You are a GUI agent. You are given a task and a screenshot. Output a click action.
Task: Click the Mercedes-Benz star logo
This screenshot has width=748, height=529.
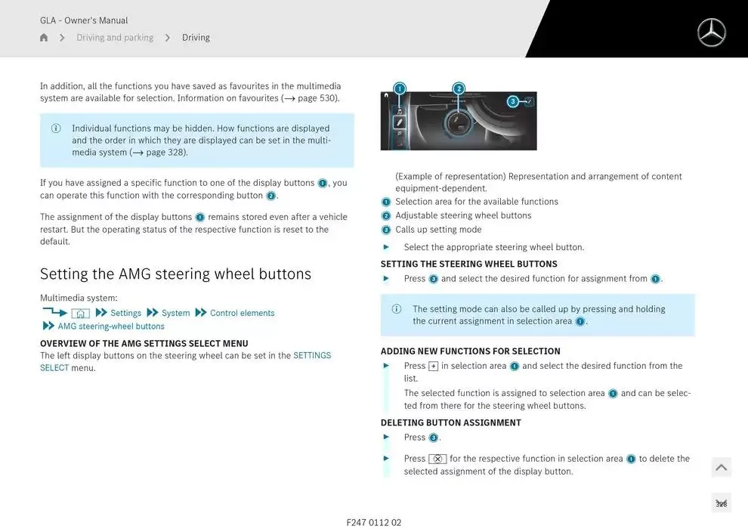(x=711, y=32)
